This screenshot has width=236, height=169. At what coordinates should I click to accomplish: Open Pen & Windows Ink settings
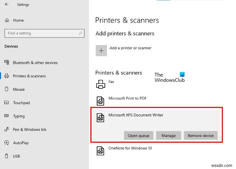point(30,130)
